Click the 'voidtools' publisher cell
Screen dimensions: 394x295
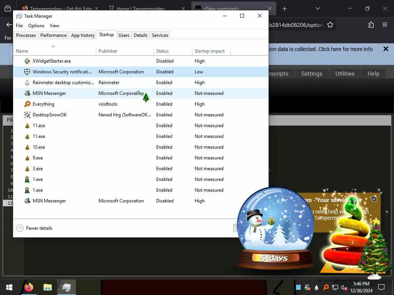point(108,104)
